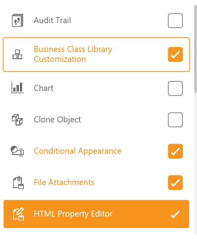197x239 pixels.
Task: Tick the Clone Object checkbox
Action: click(175, 120)
